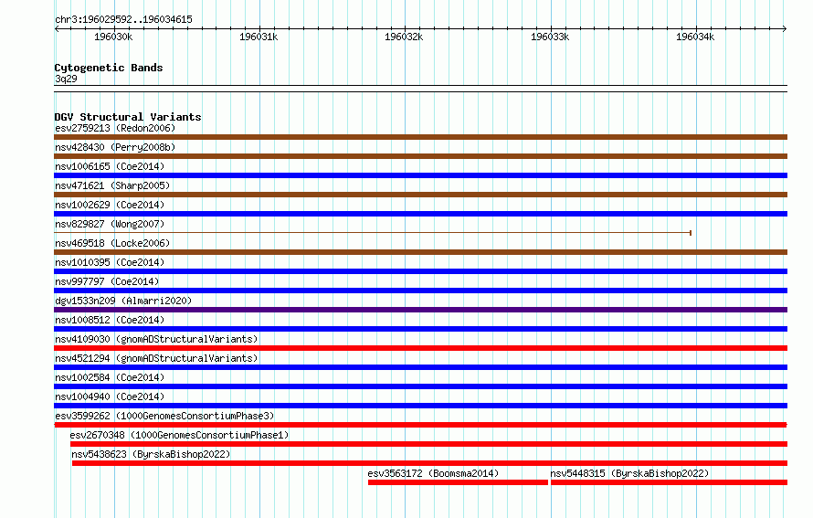Select nsv1004940 (Coe2014) label
This screenshot has width=813, height=518.
(x=110, y=396)
